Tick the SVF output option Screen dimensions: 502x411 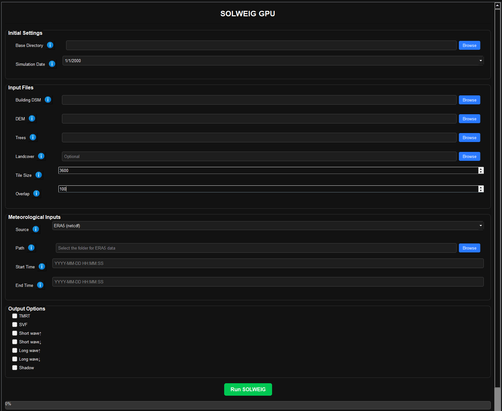click(x=15, y=325)
